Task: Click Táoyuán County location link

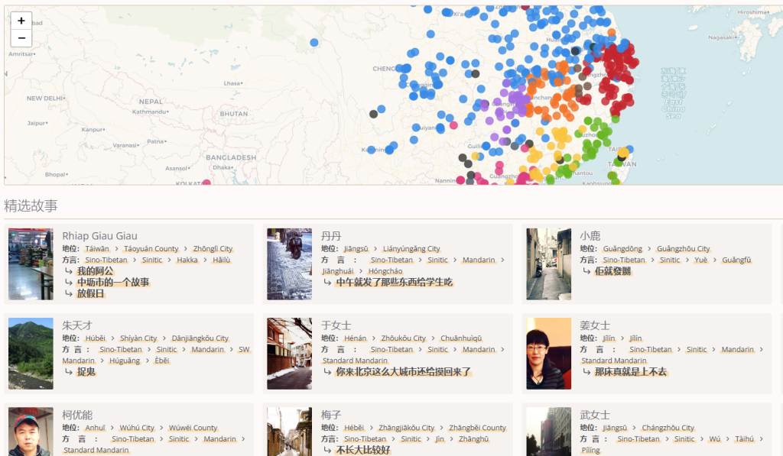Action: (151, 248)
